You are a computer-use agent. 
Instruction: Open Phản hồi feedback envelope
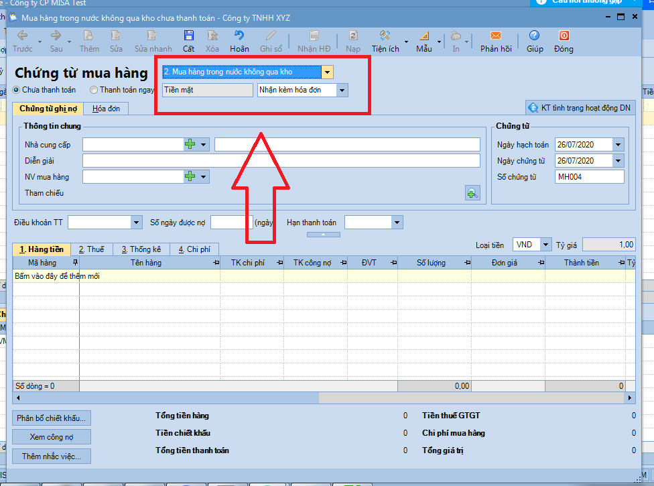coord(496,36)
